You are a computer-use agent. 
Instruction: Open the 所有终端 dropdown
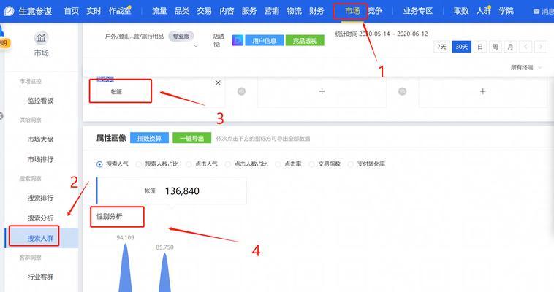tap(525, 67)
